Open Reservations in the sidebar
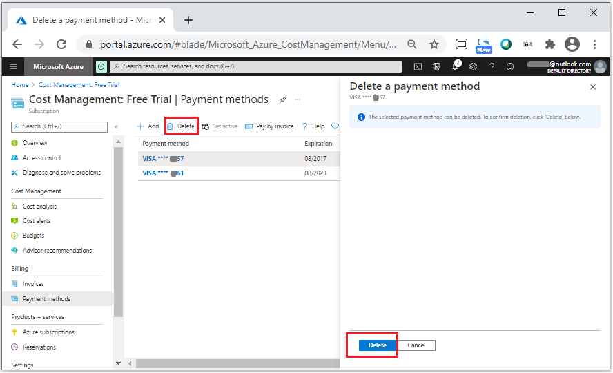Image resolution: width=613 pixels, height=373 pixels. 39,347
